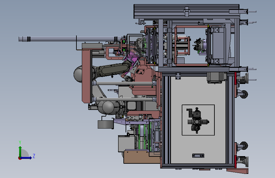Click the blue Z axis arrow of the triad
275x178 pixels.
tap(26, 158)
